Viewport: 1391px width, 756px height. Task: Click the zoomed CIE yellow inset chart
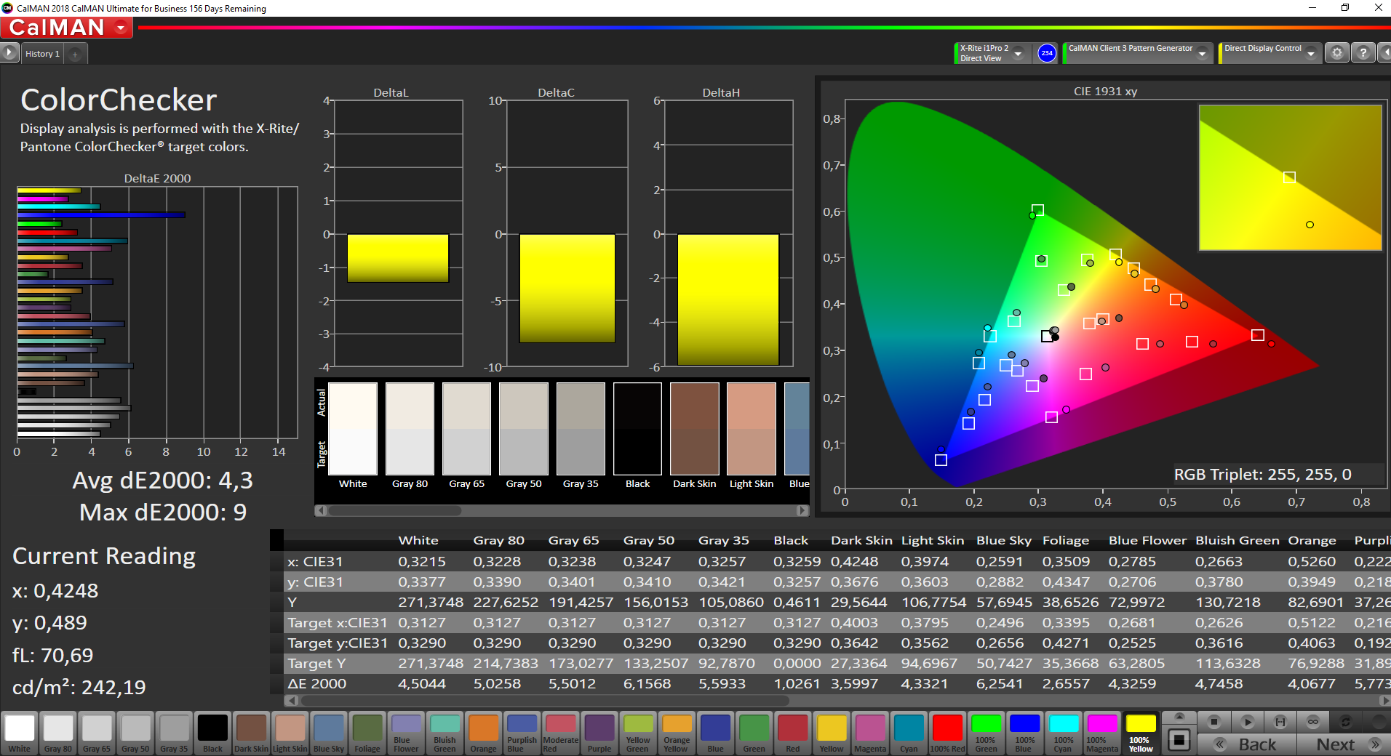tap(1290, 177)
